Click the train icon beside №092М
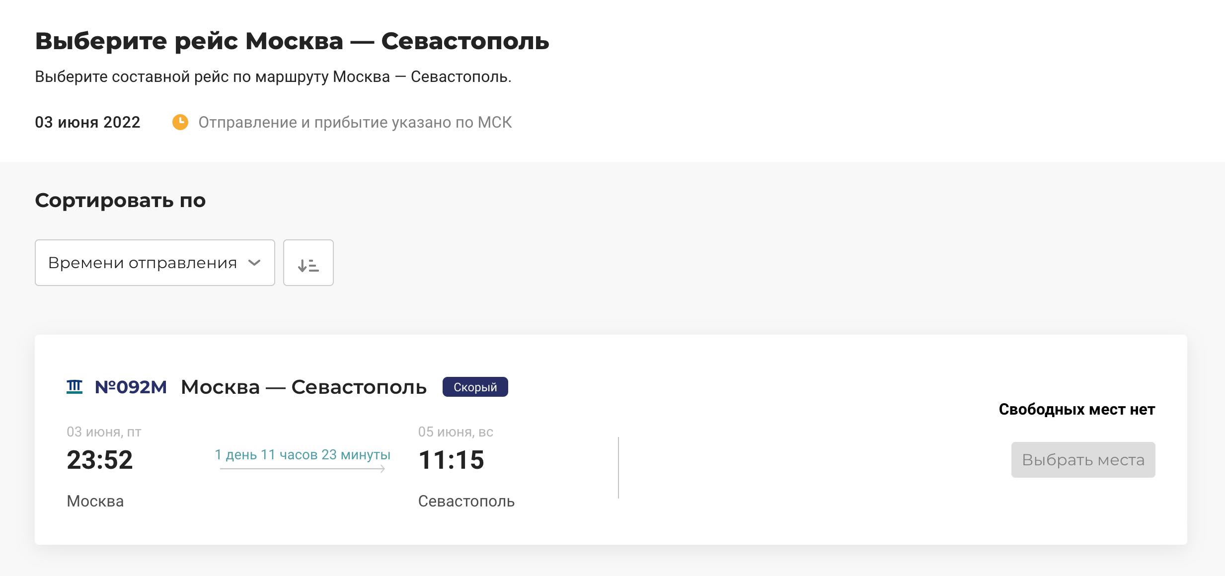The width and height of the screenshot is (1225, 576). (75, 386)
